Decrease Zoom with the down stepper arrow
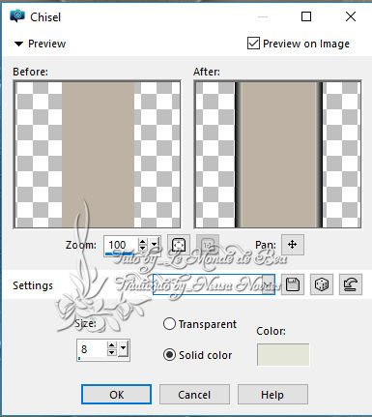The height and width of the screenshot is (417, 372). [143, 249]
